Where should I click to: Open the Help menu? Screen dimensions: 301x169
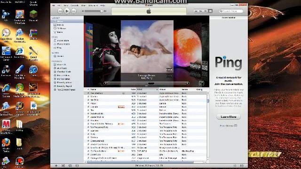[x=103, y=6]
